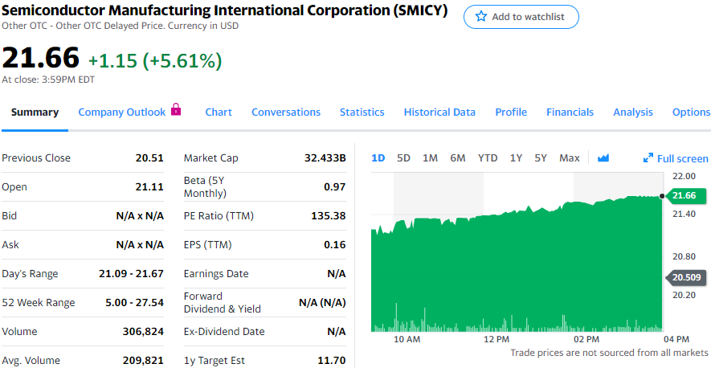Click the Full screen expand arrows icon
The width and height of the screenshot is (711, 368).
pyautogui.click(x=648, y=159)
